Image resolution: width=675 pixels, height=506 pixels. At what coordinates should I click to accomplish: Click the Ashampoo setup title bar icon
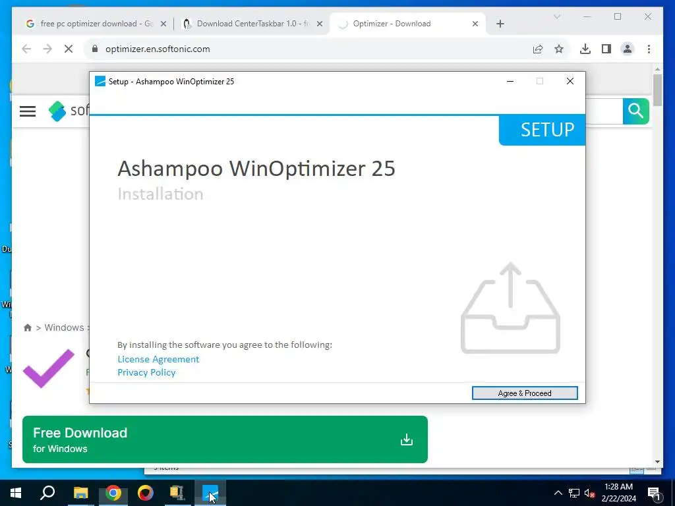tap(100, 81)
